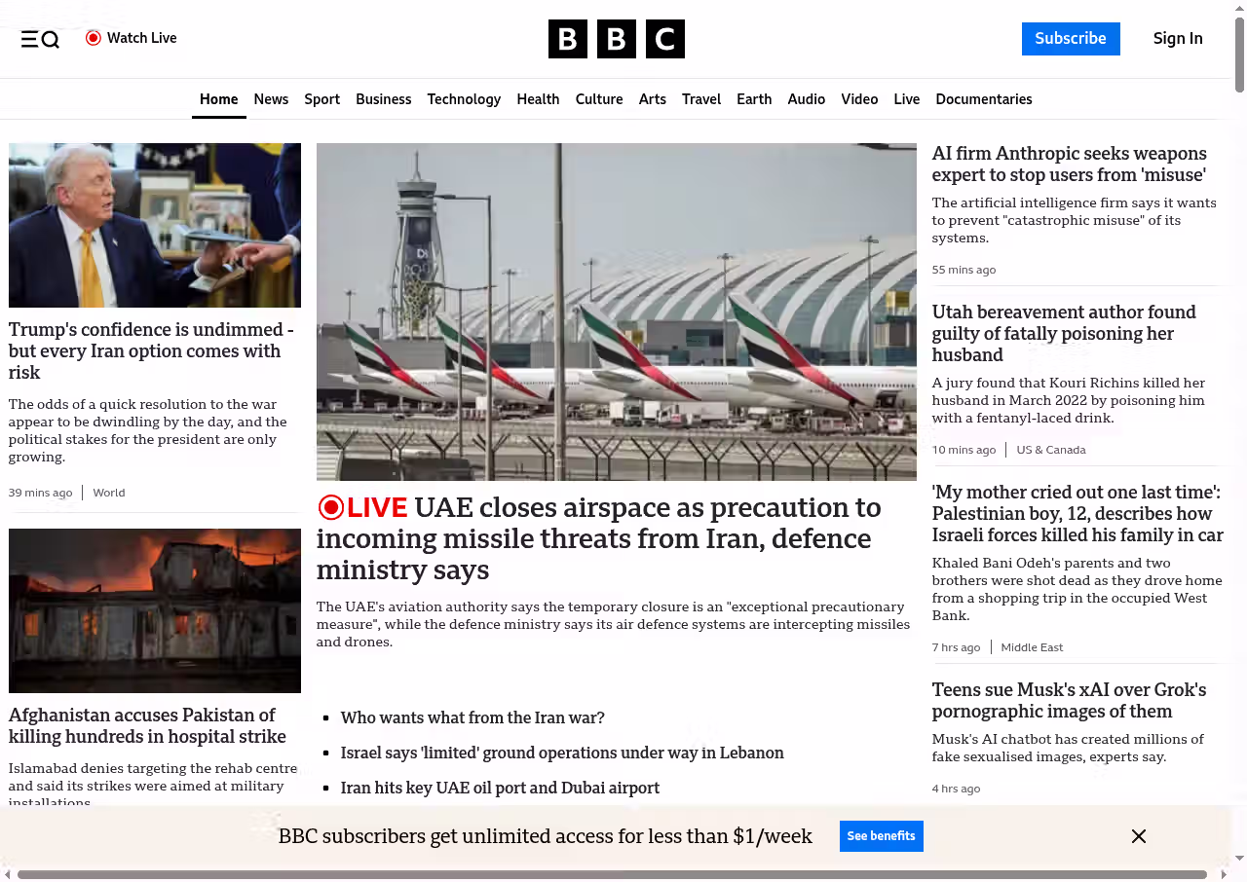Select Documentaries in the navigation bar
Image resolution: width=1247 pixels, height=882 pixels.
pos(983,99)
